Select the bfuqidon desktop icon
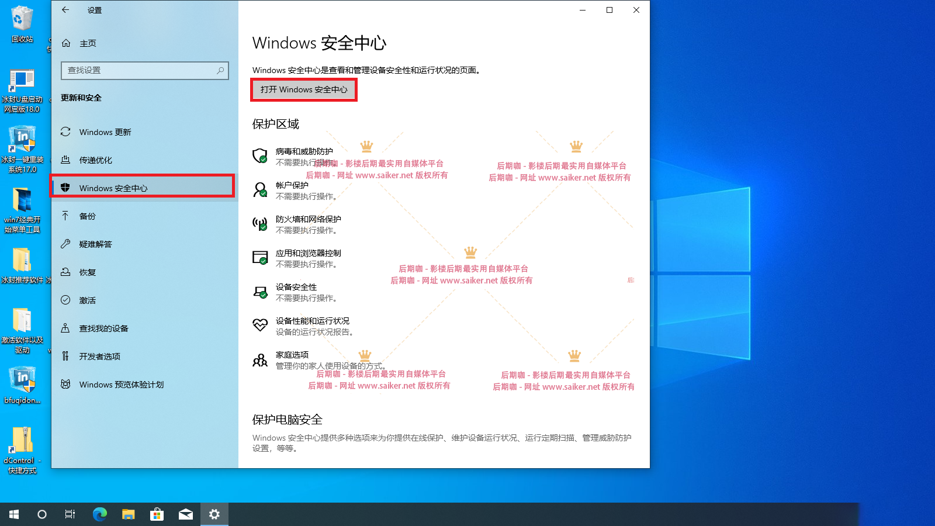935x526 pixels. [x=22, y=385]
